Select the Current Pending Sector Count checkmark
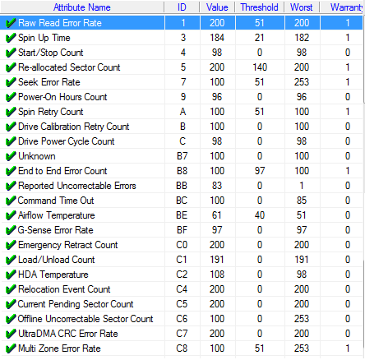Screen dimensions: 365x360 point(11,304)
